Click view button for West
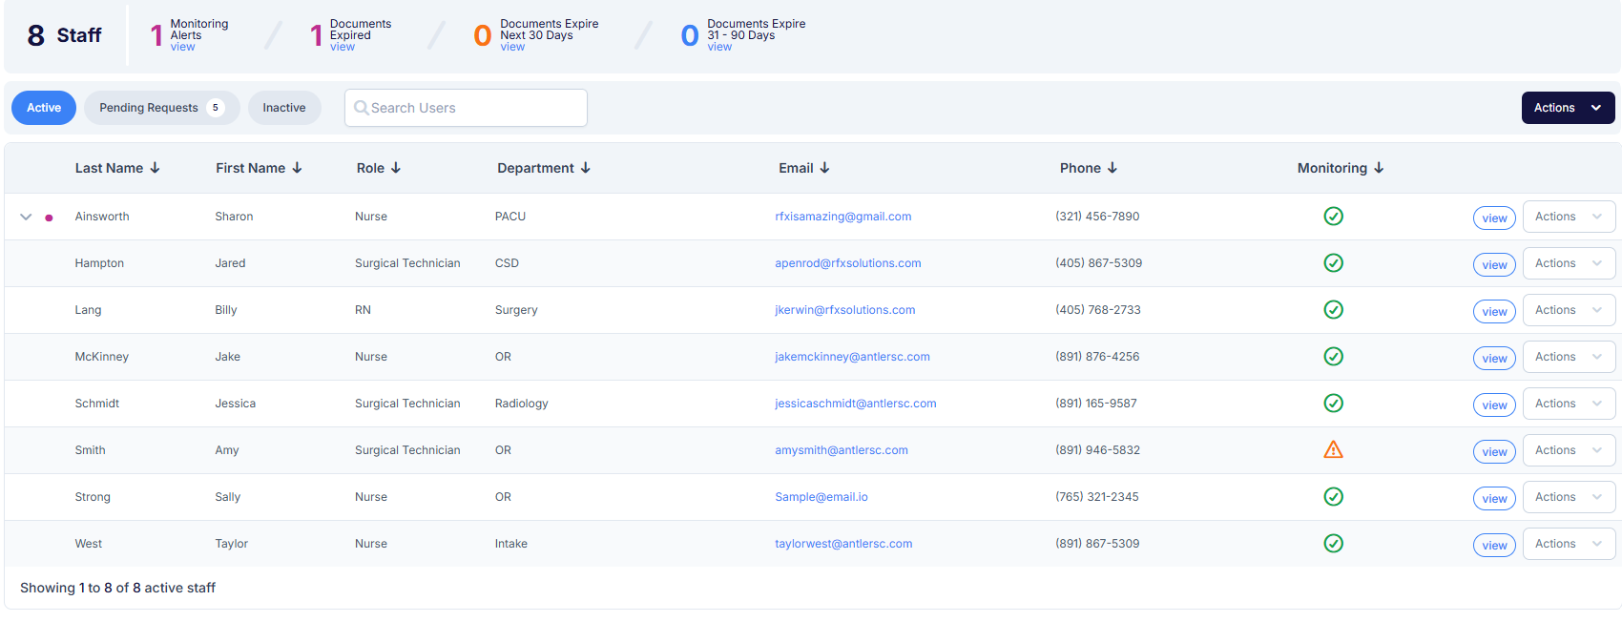Screen dimensions: 1622x622 pyautogui.click(x=1494, y=546)
